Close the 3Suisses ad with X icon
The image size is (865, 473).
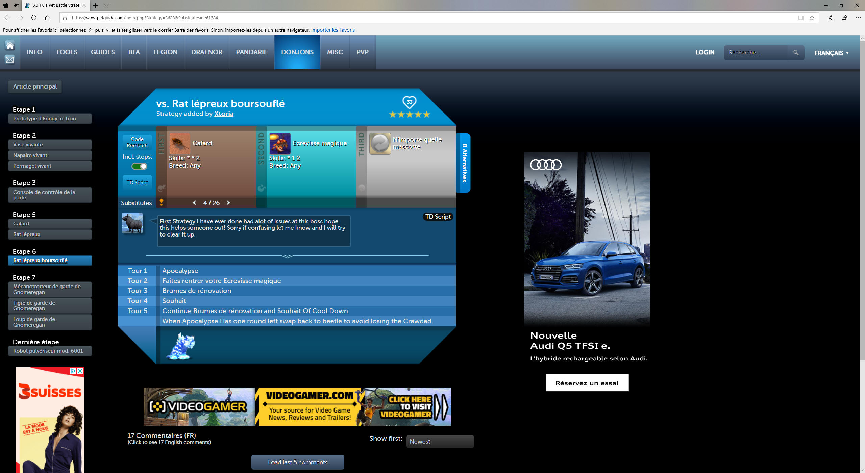coord(80,371)
